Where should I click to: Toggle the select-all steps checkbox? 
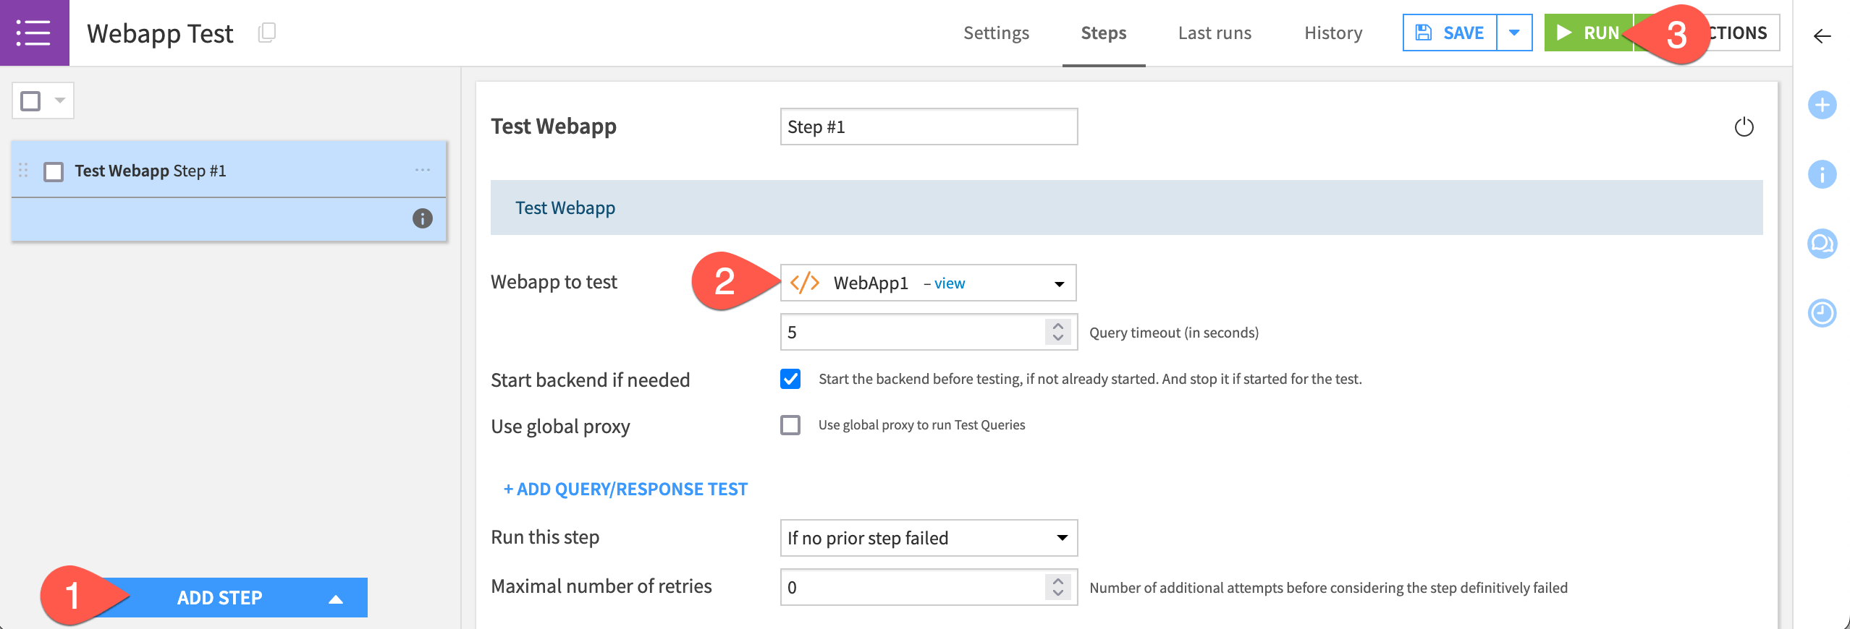click(x=30, y=100)
